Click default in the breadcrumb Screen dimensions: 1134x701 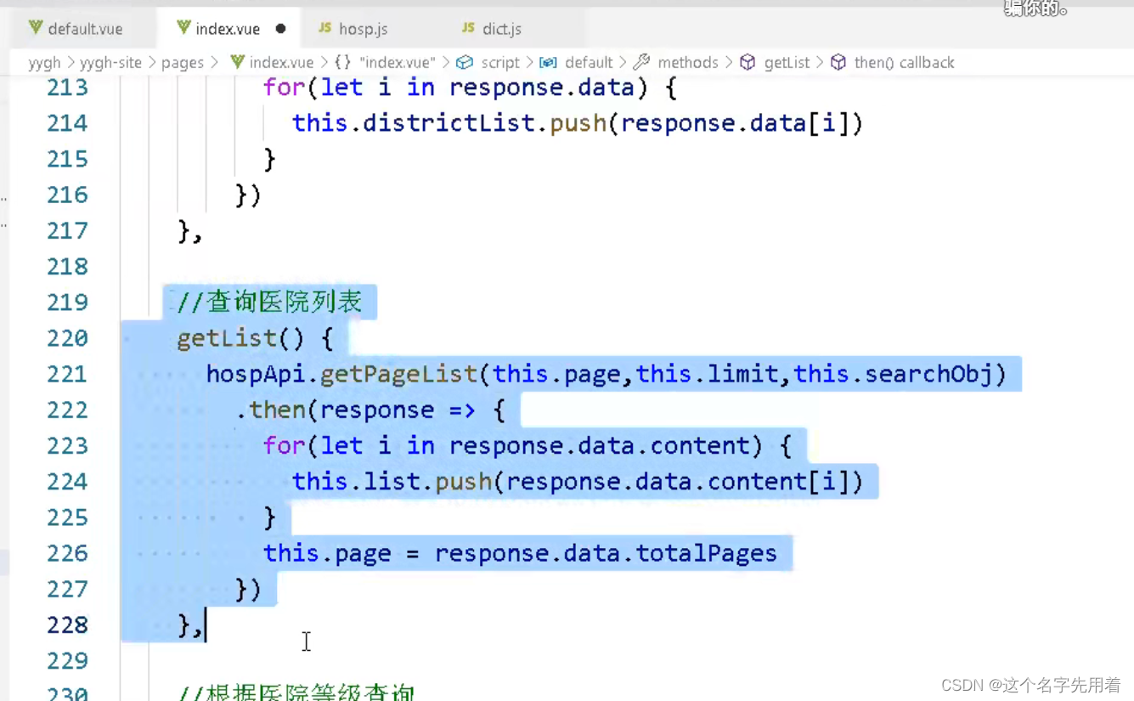pos(589,63)
